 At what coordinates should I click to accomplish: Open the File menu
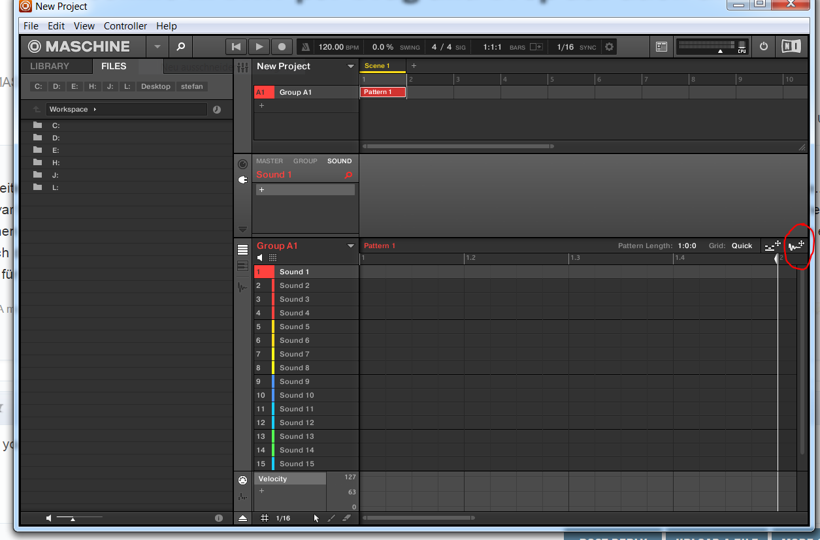31,26
